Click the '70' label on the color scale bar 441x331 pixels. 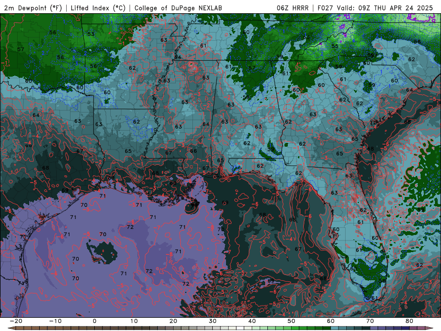(x=370, y=321)
